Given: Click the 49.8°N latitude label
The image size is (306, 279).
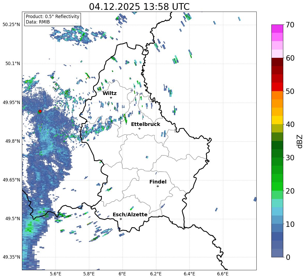Looking at the screenshot, I should pyautogui.click(x=13, y=141).
